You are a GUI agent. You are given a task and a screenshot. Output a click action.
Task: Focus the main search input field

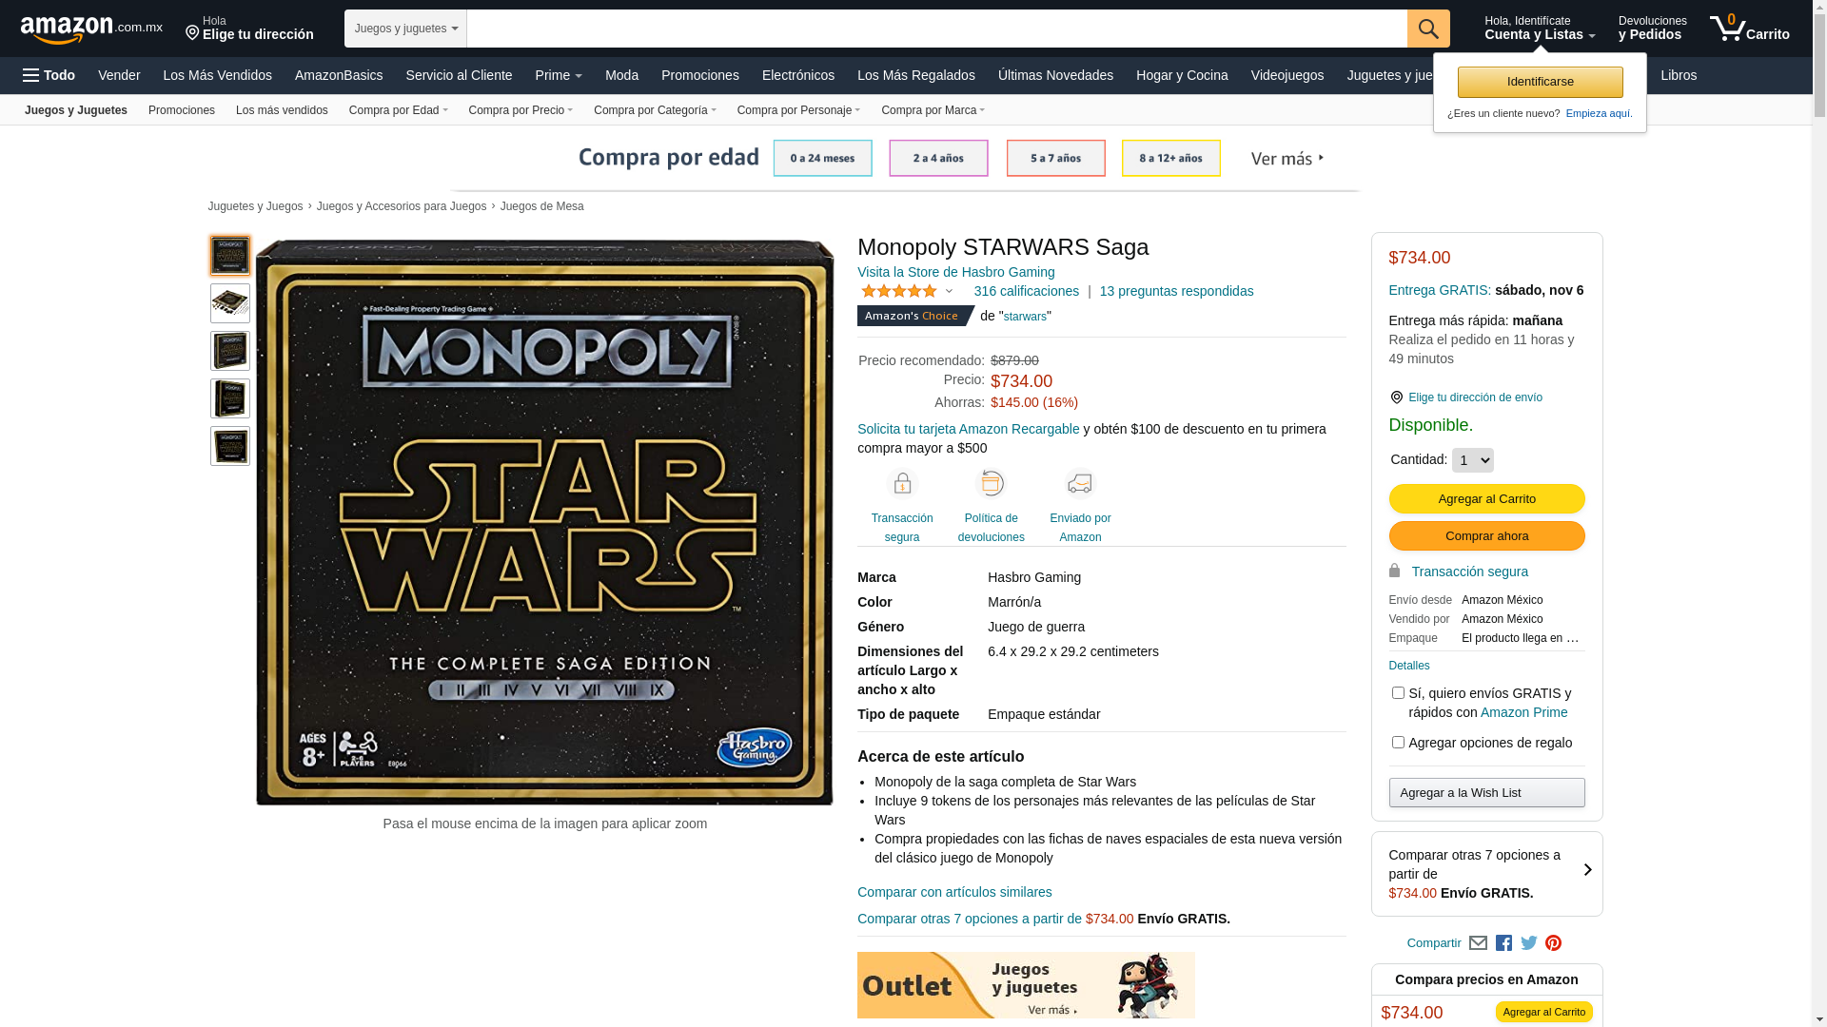[936, 29]
